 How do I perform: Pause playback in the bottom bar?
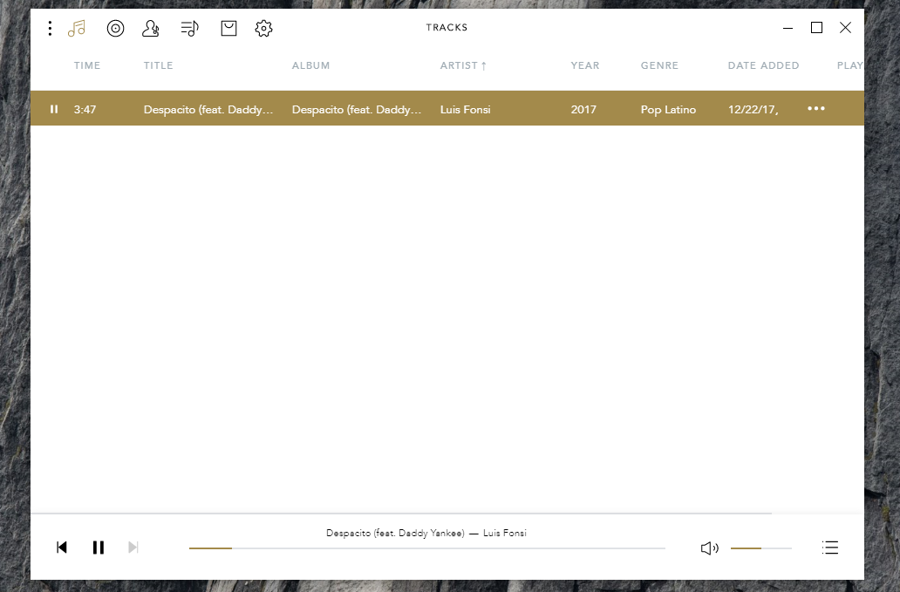point(99,548)
